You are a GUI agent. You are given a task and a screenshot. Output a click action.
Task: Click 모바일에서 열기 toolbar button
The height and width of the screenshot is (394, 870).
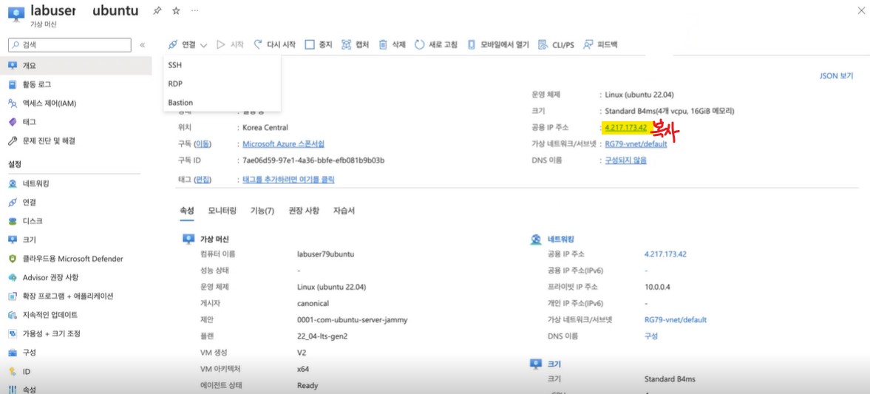[498, 45]
